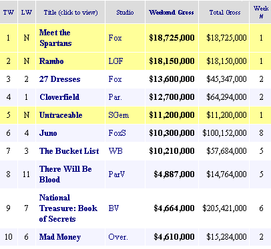Click the Studio column header

(x=125, y=12)
